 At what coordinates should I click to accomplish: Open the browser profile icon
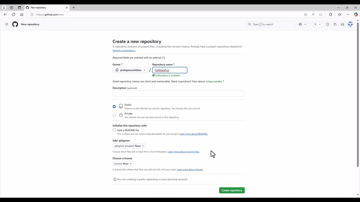point(4,8)
